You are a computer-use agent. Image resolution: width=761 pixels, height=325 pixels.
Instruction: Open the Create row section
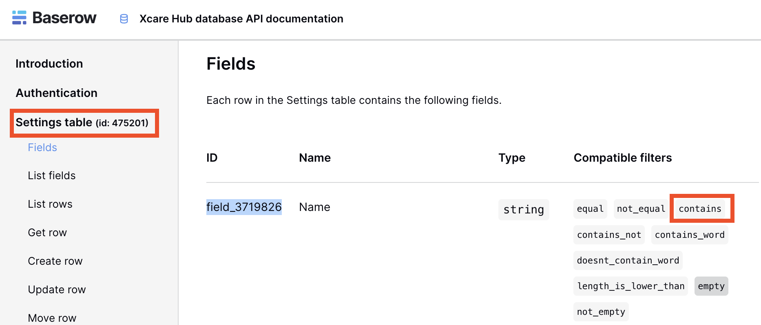(55, 261)
